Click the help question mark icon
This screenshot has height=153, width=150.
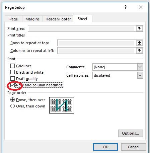pos(126,7)
